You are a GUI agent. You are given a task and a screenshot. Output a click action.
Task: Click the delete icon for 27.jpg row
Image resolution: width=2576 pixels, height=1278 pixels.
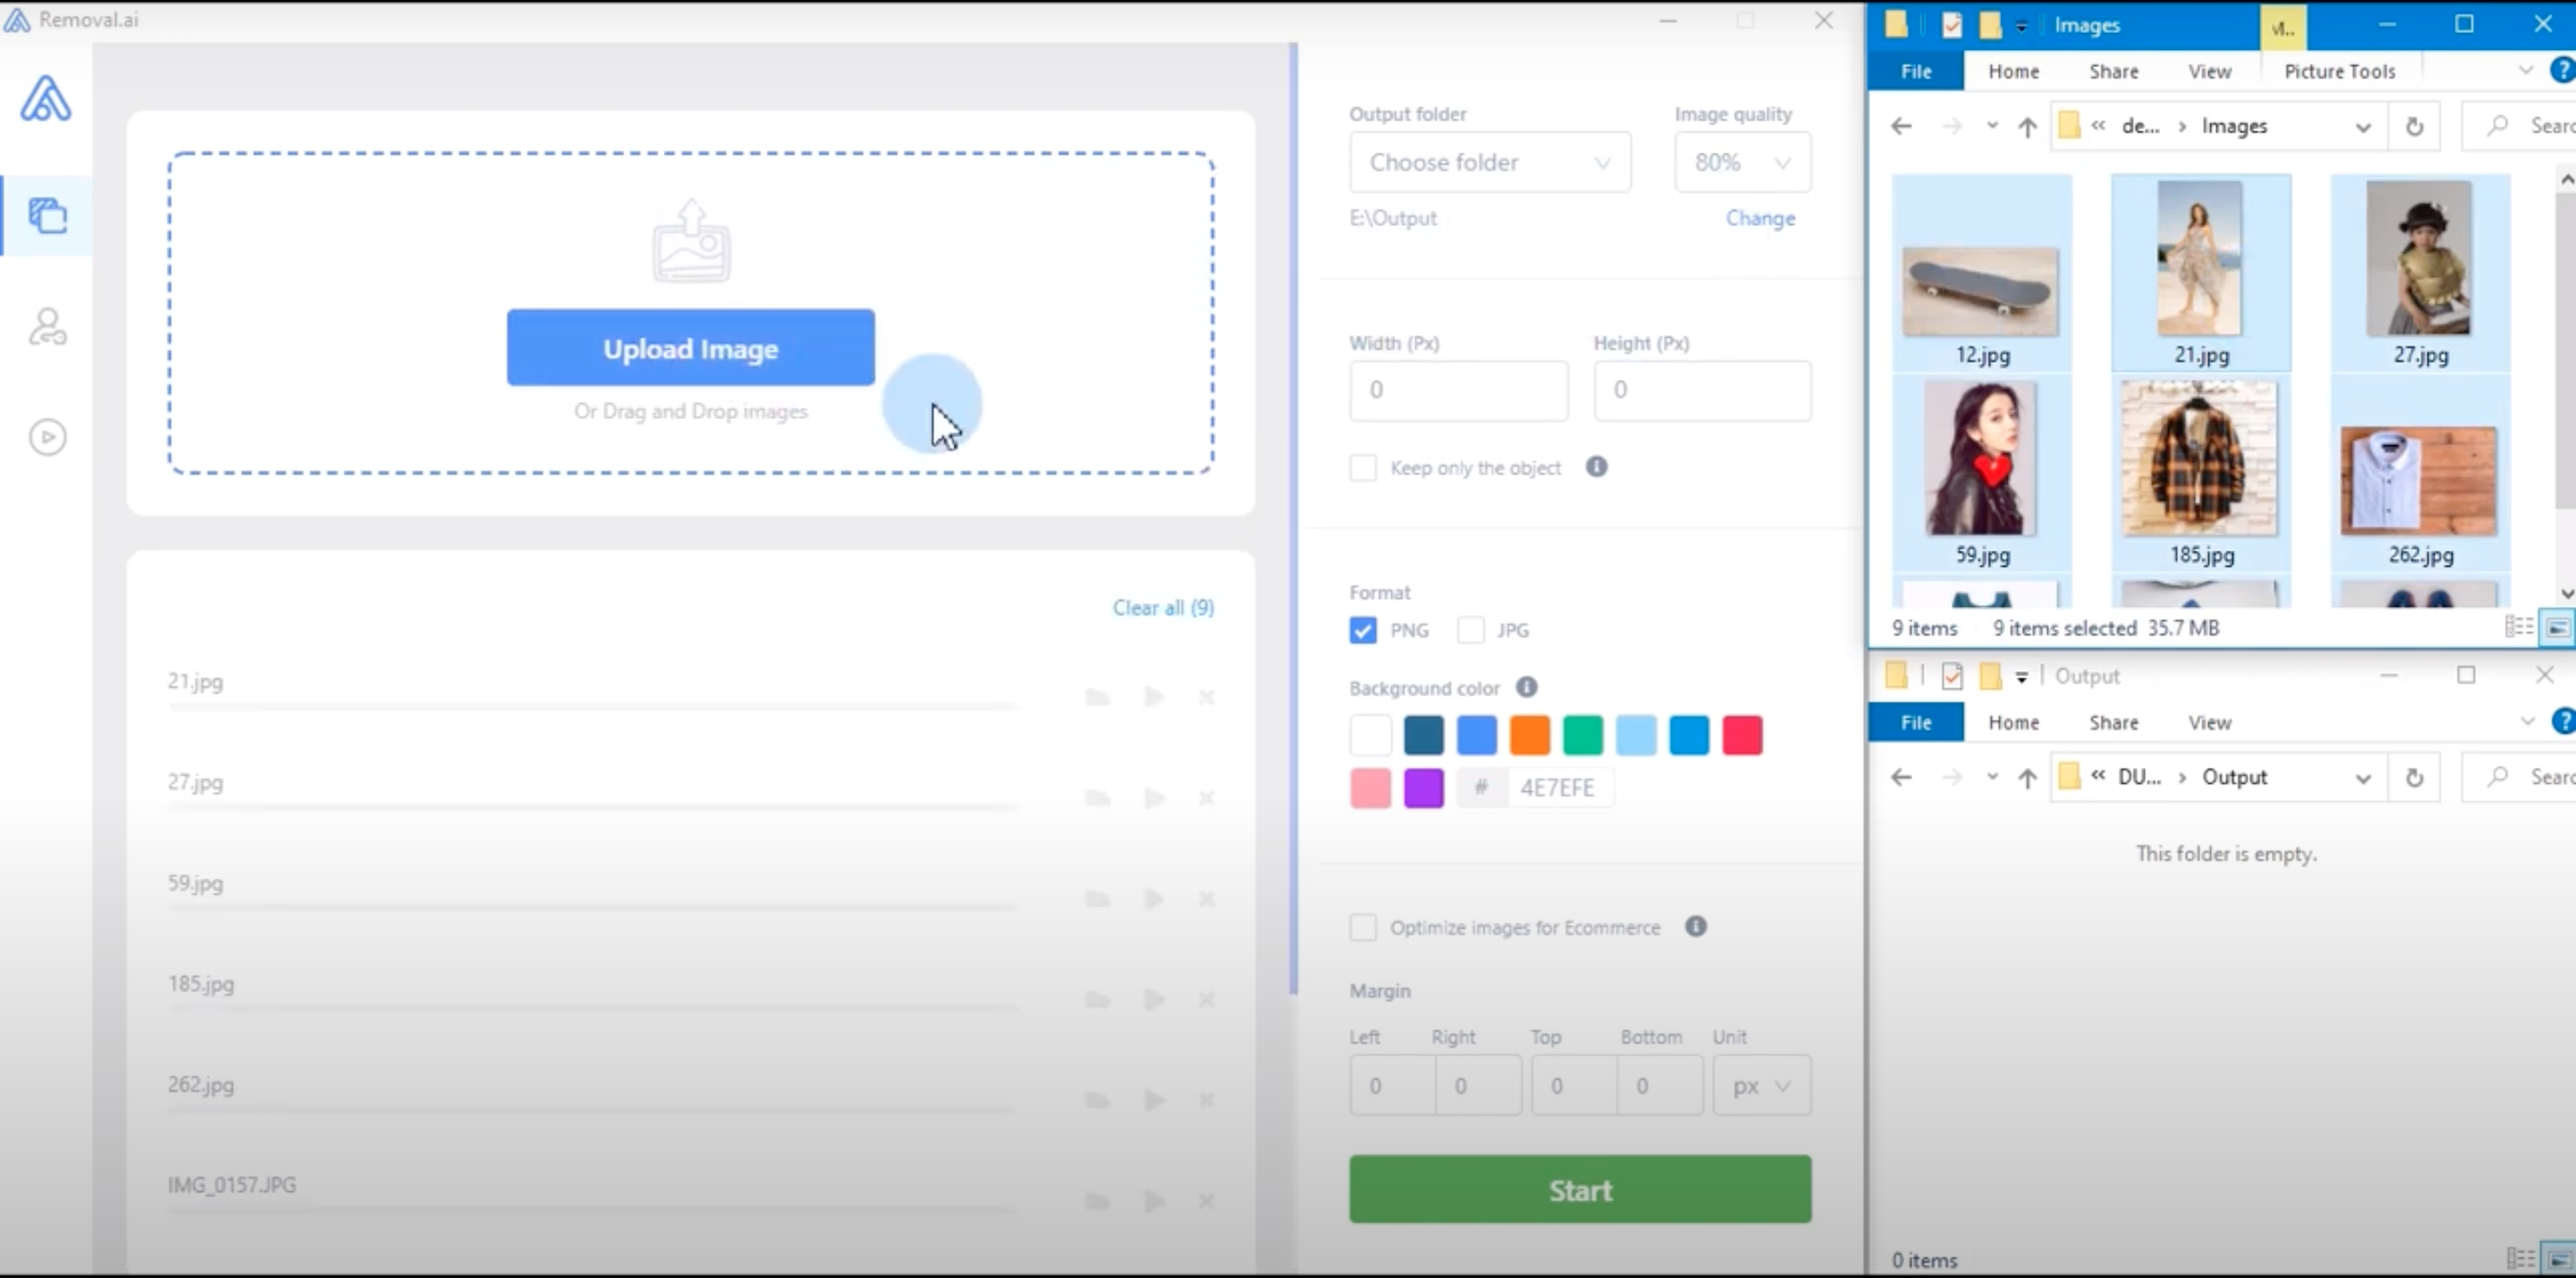pyautogui.click(x=1207, y=799)
